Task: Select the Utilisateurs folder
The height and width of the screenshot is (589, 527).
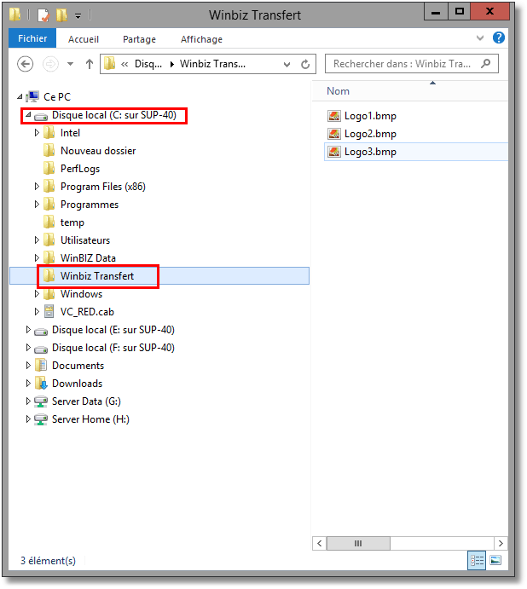Action: tap(85, 240)
